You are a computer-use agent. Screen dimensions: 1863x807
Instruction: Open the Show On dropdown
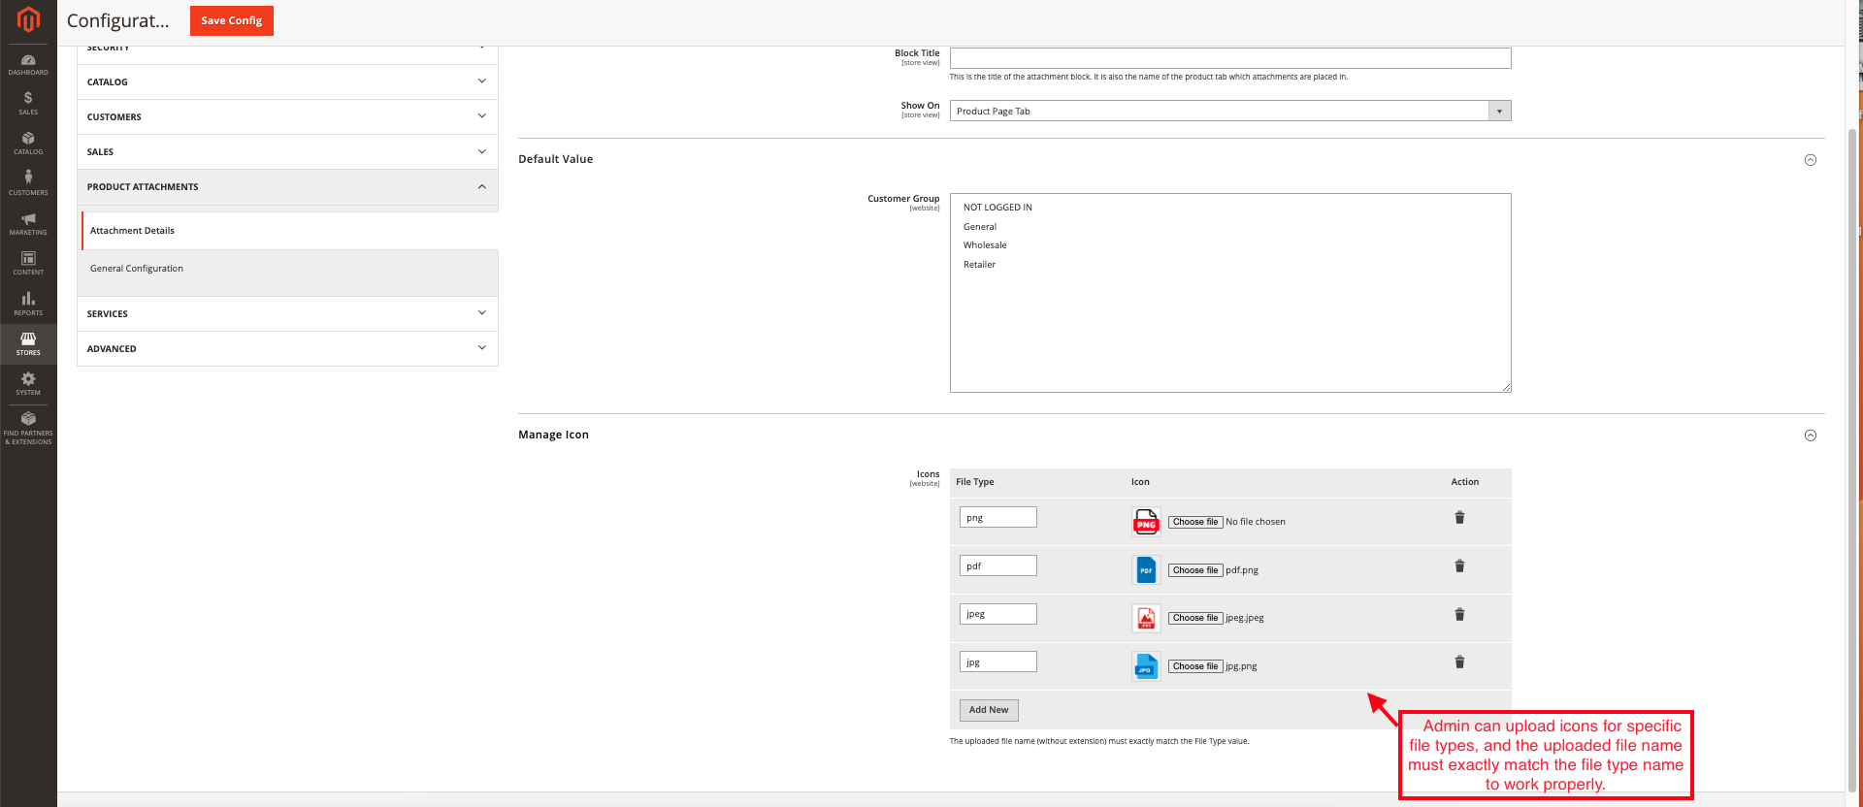(1229, 112)
